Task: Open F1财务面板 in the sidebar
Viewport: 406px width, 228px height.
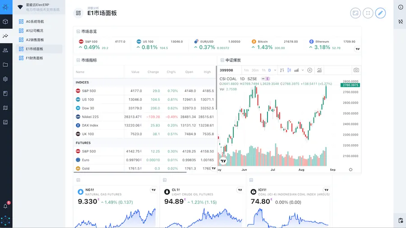Action: 39,58
